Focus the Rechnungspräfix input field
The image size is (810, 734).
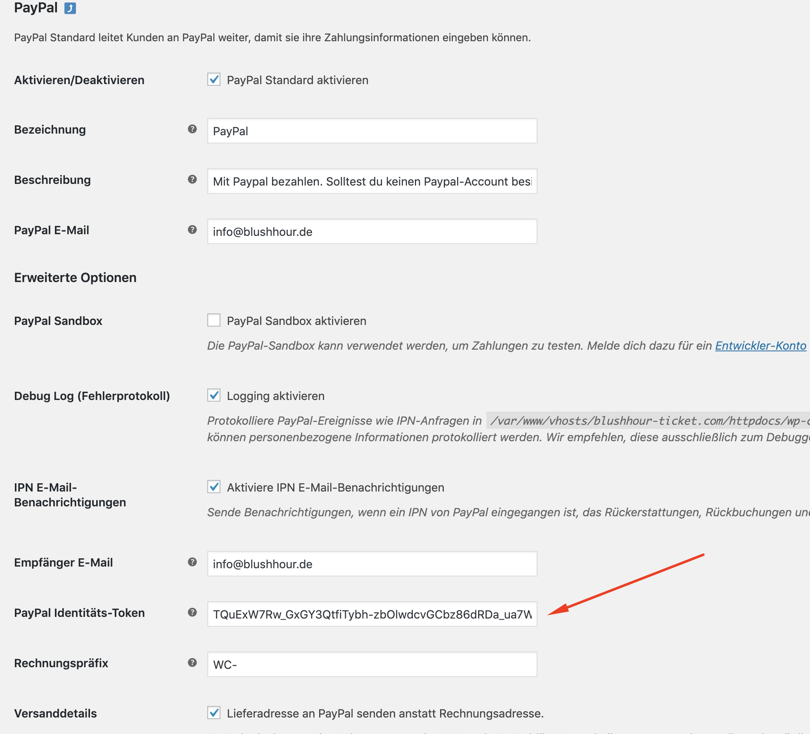pos(372,665)
